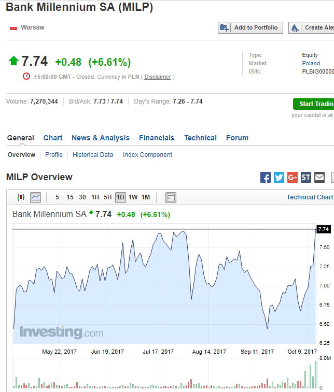Open Historical Data sub-tab
334x392 pixels.
(x=93, y=155)
